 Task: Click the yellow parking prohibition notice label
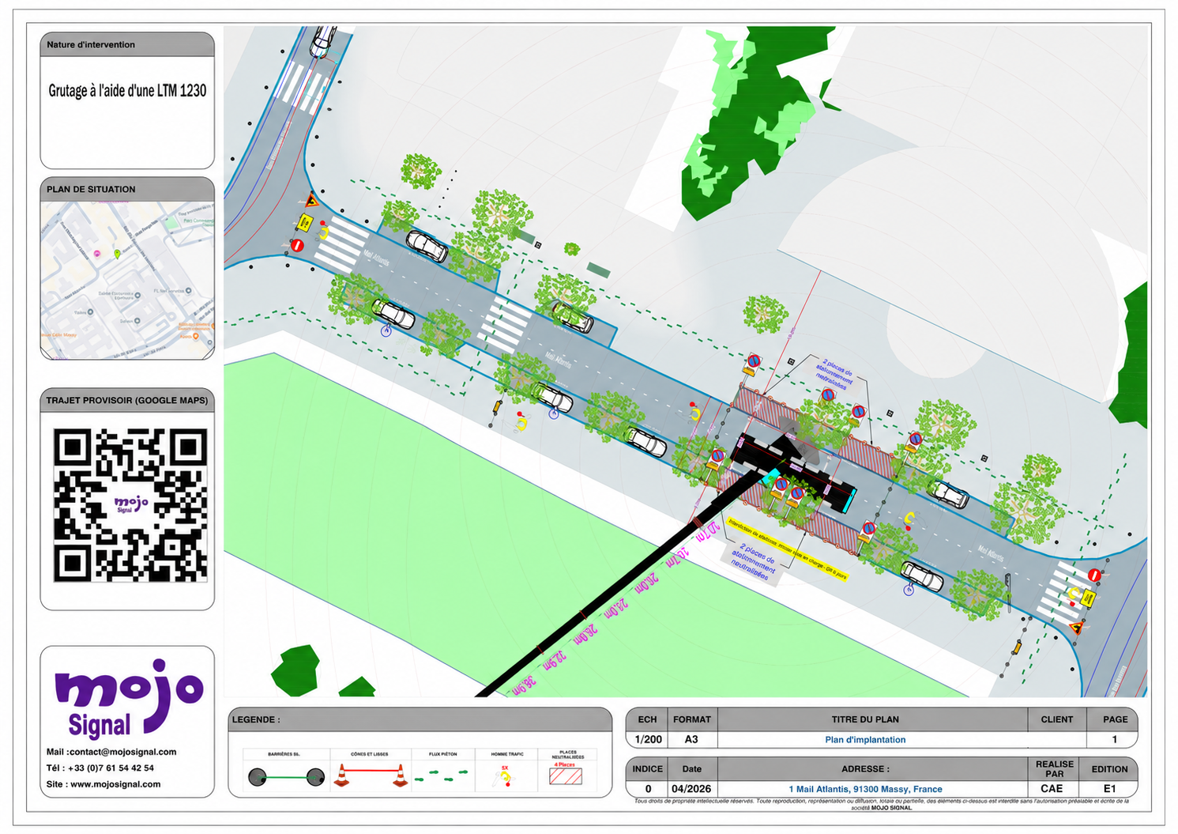coord(787,549)
